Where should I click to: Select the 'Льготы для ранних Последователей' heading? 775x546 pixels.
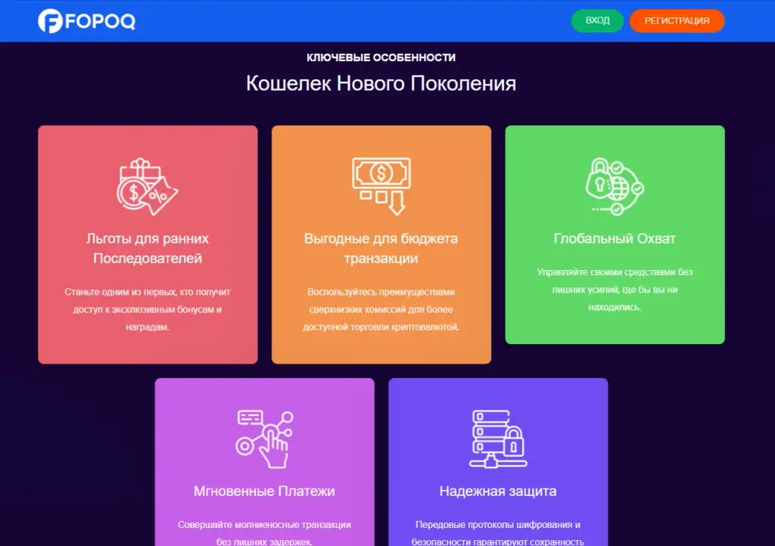point(148,248)
